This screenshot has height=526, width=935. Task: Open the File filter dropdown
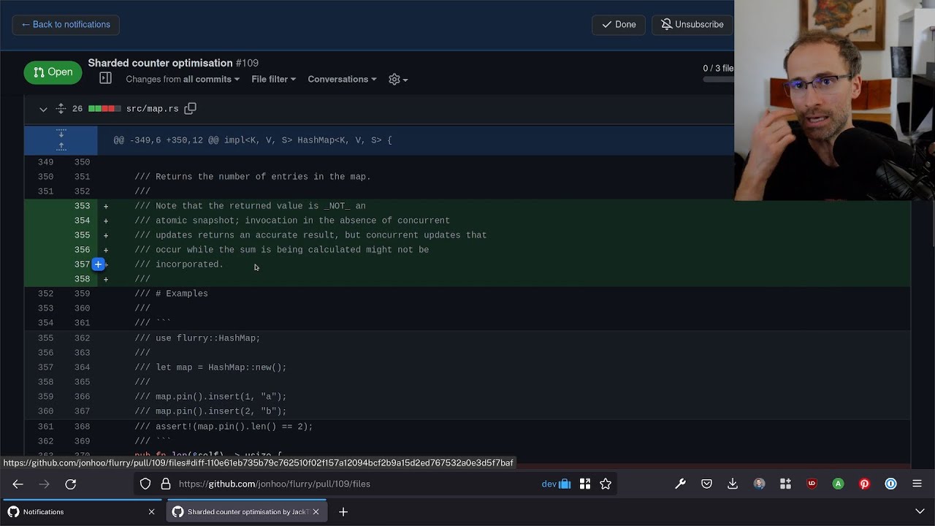pos(274,79)
